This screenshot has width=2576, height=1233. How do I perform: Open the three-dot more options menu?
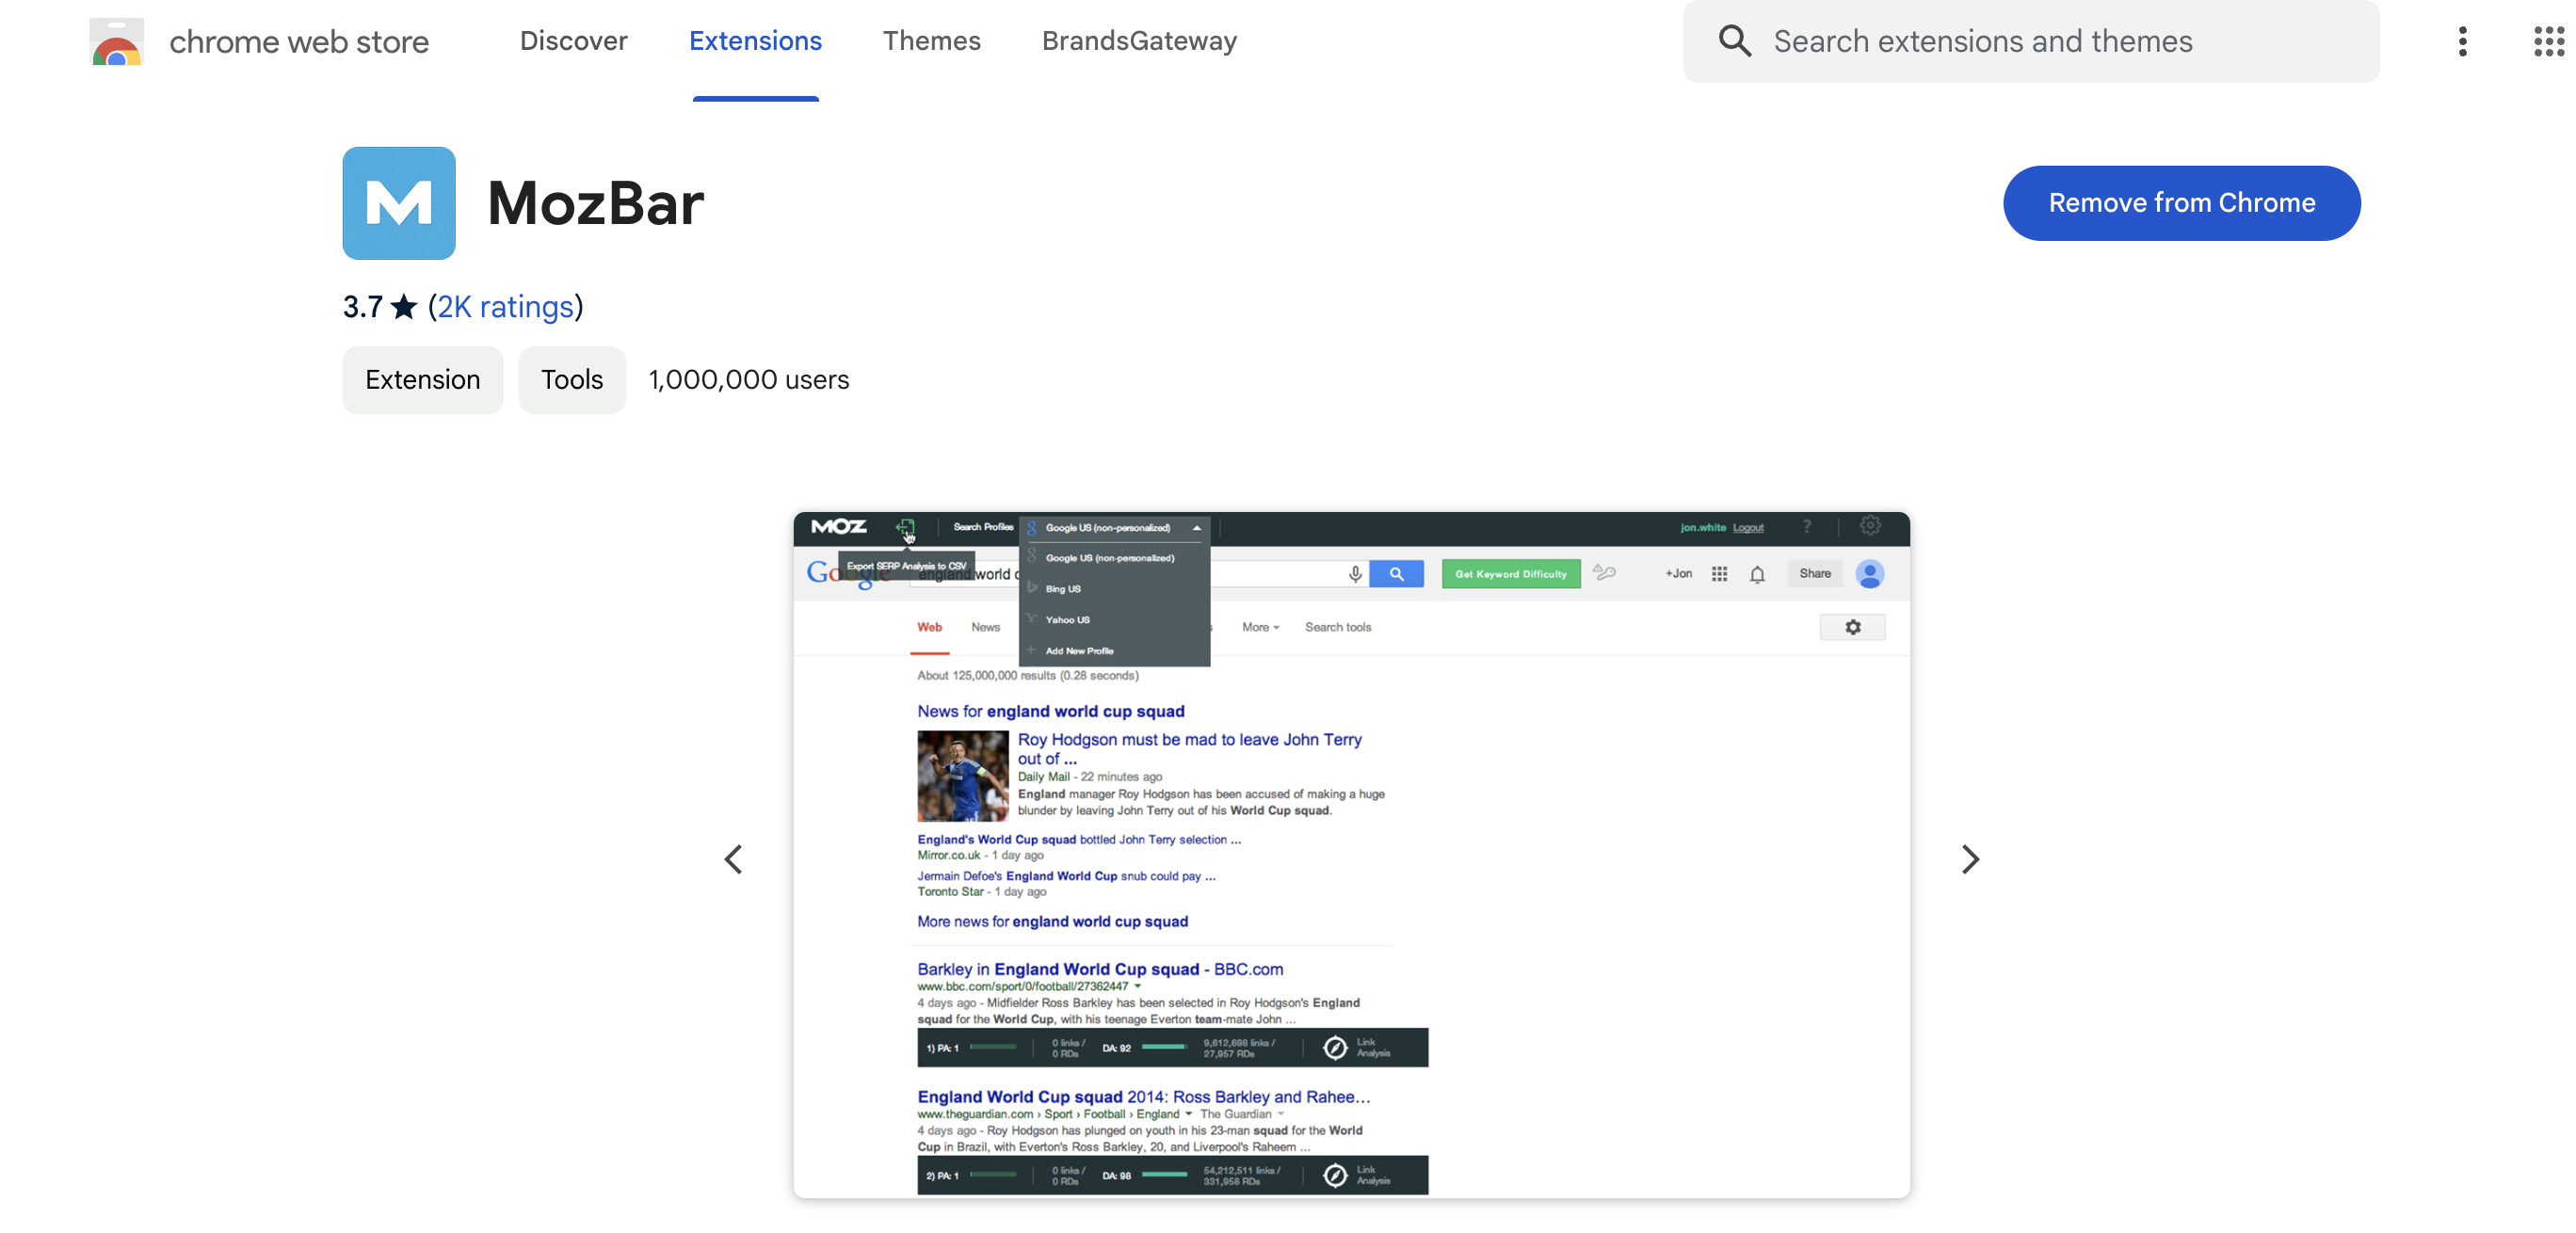point(2463,41)
